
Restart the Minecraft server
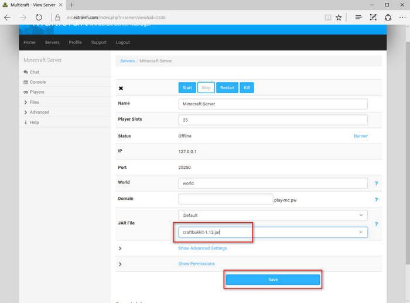coord(227,88)
